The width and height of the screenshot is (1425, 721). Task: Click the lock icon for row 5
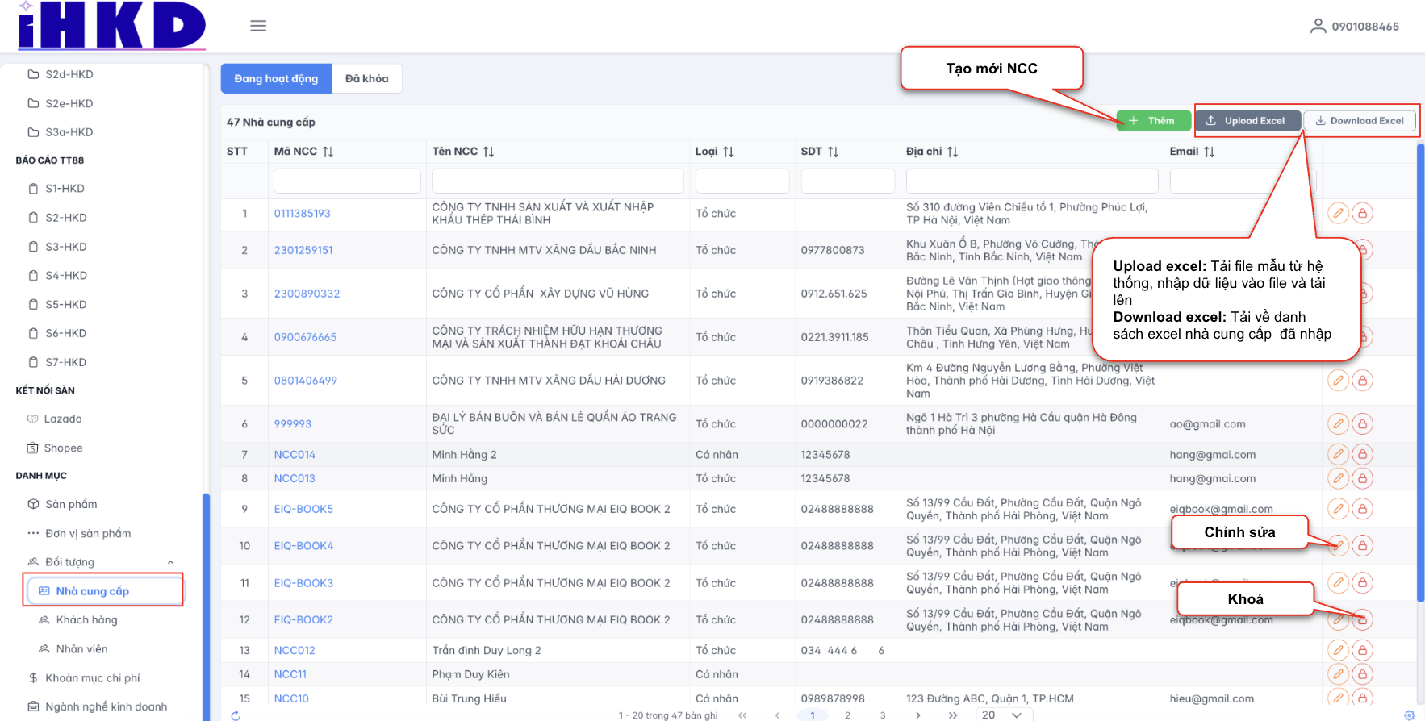click(x=1362, y=381)
